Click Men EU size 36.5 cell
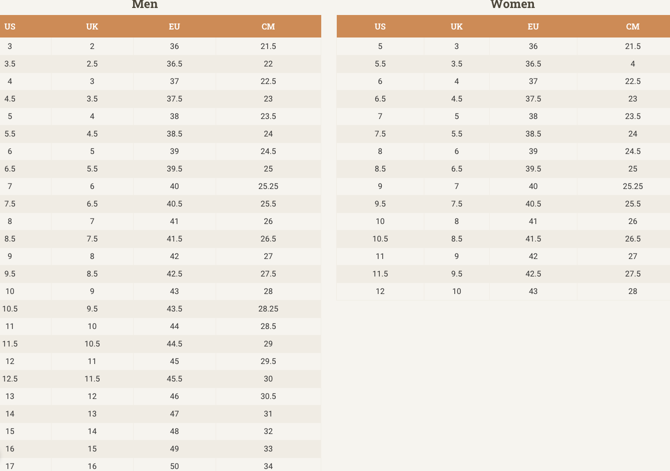670x471 pixels. (174, 64)
